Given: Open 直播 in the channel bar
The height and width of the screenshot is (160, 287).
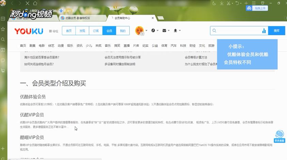Looking at the screenshot, I should pos(127,45).
